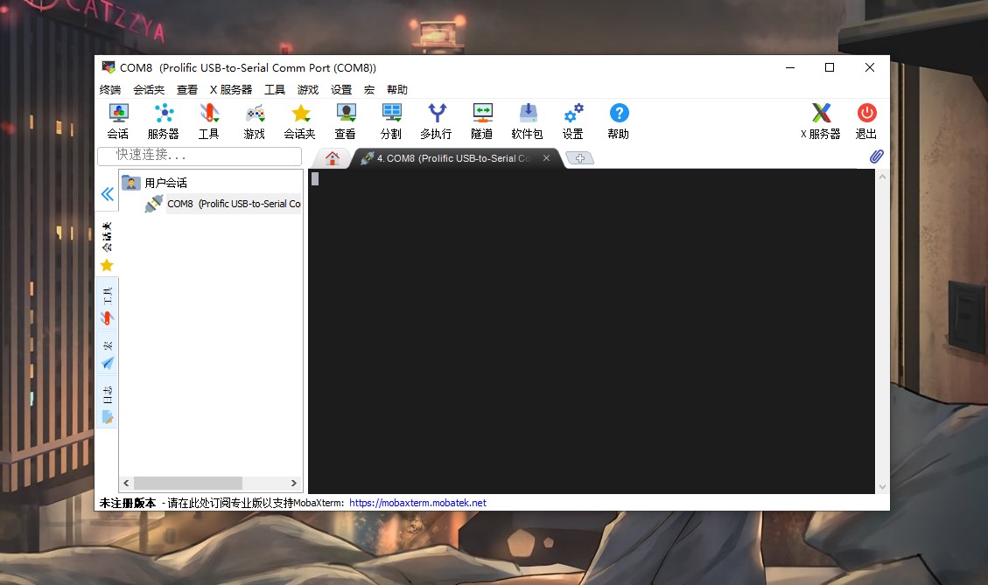988x585 pixels.
Task: Click the terminal scrollbar up arrow
Action: pos(882,177)
